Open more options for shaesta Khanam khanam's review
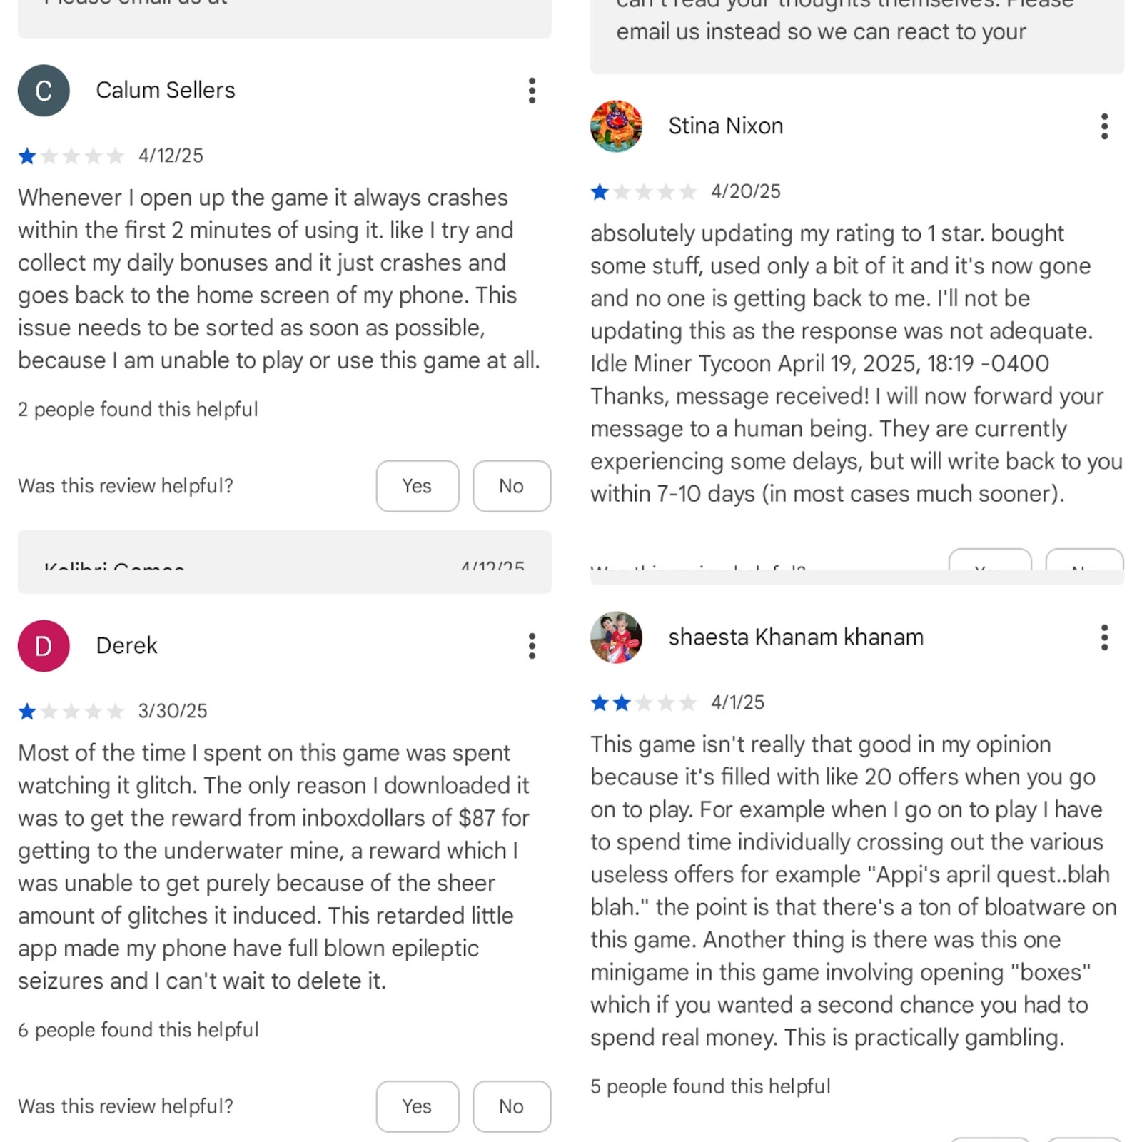This screenshot has width=1142, height=1142. [x=1104, y=637]
